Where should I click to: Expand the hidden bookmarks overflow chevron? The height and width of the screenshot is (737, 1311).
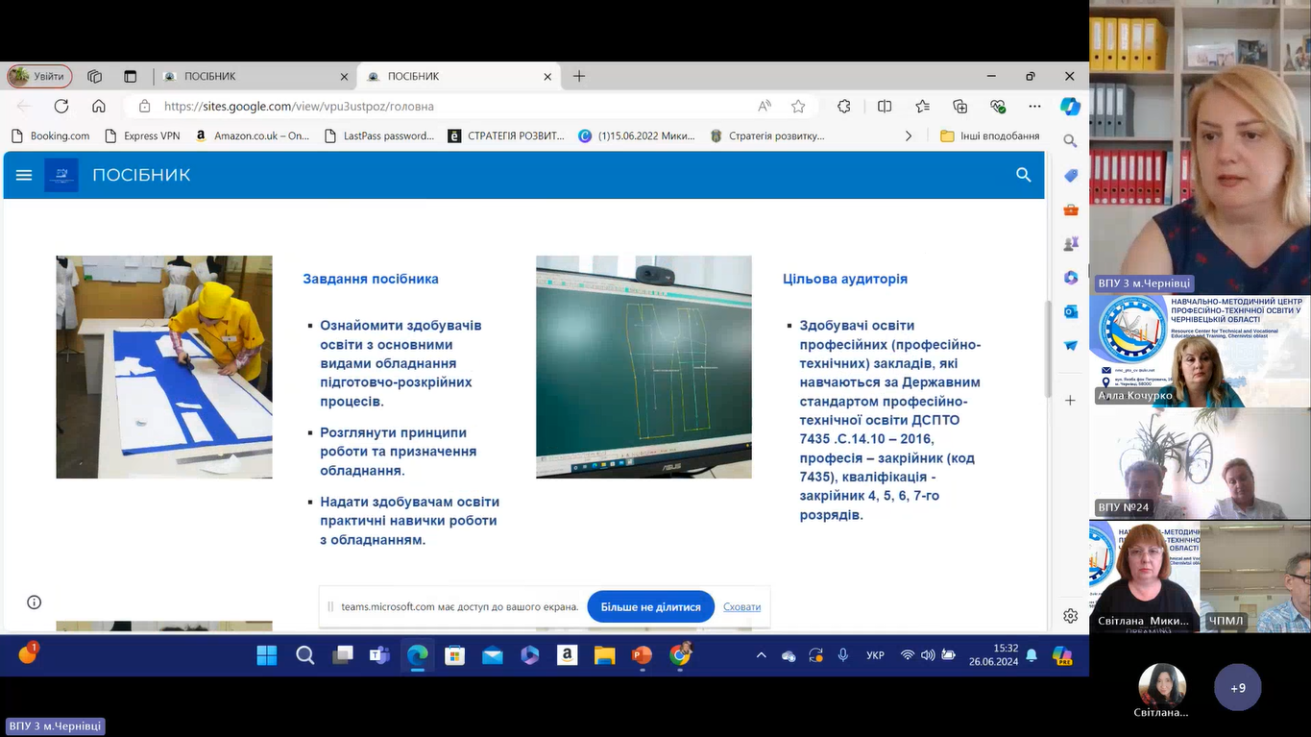point(909,136)
